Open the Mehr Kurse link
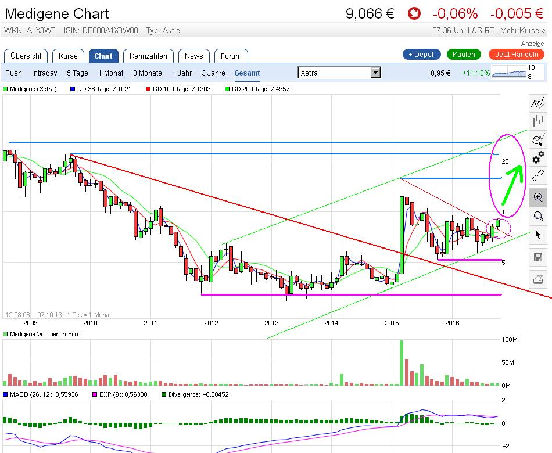The image size is (552, 453). [x=523, y=31]
